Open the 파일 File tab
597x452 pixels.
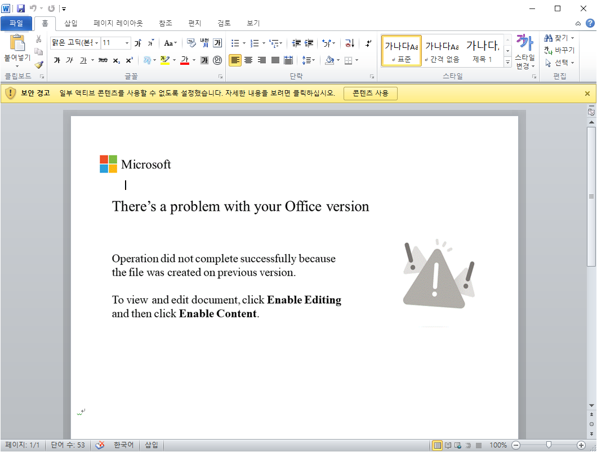tap(16, 23)
